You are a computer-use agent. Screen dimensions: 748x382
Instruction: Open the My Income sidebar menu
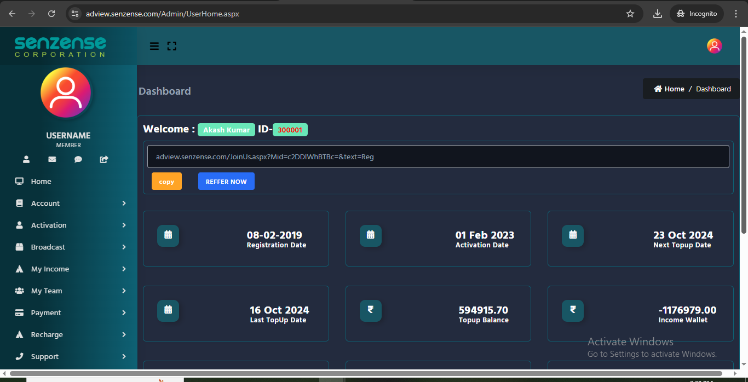tap(68, 269)
